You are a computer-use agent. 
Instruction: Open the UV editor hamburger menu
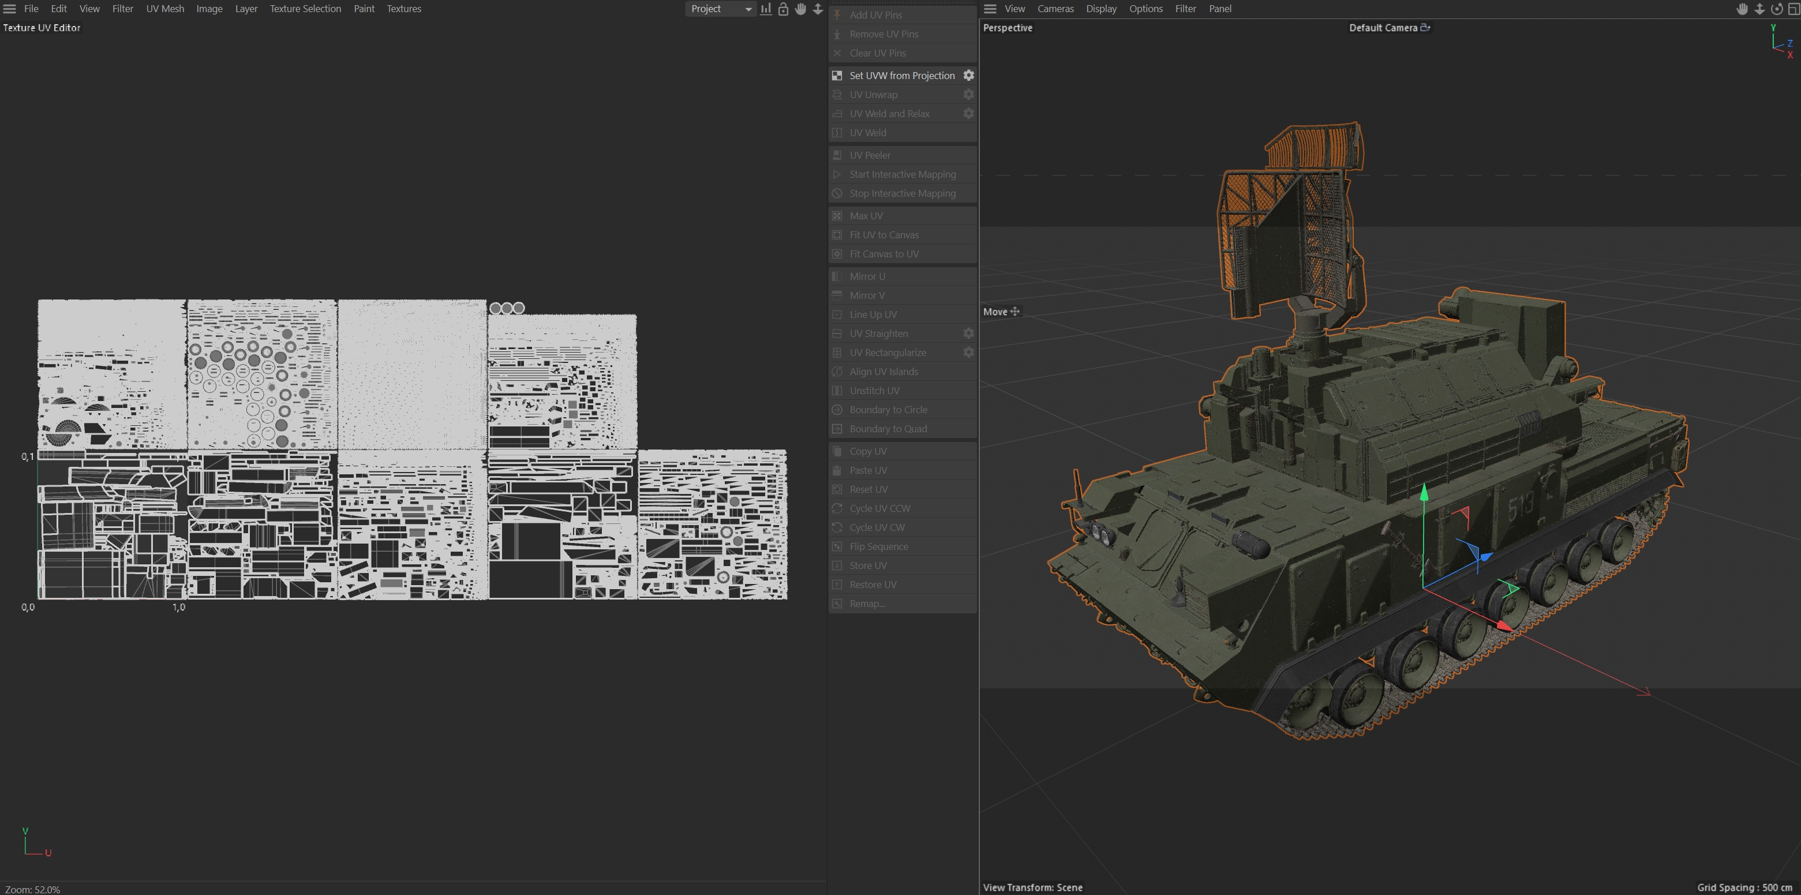pos(10,9)
